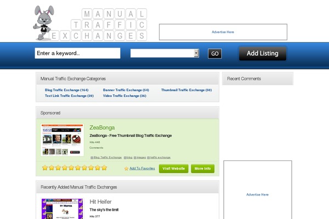Image resolution: width=329 pixels, height=219 pixels.
Task: Click the tag icon before traffic exchange tag
Action: (x=149, y=158)
